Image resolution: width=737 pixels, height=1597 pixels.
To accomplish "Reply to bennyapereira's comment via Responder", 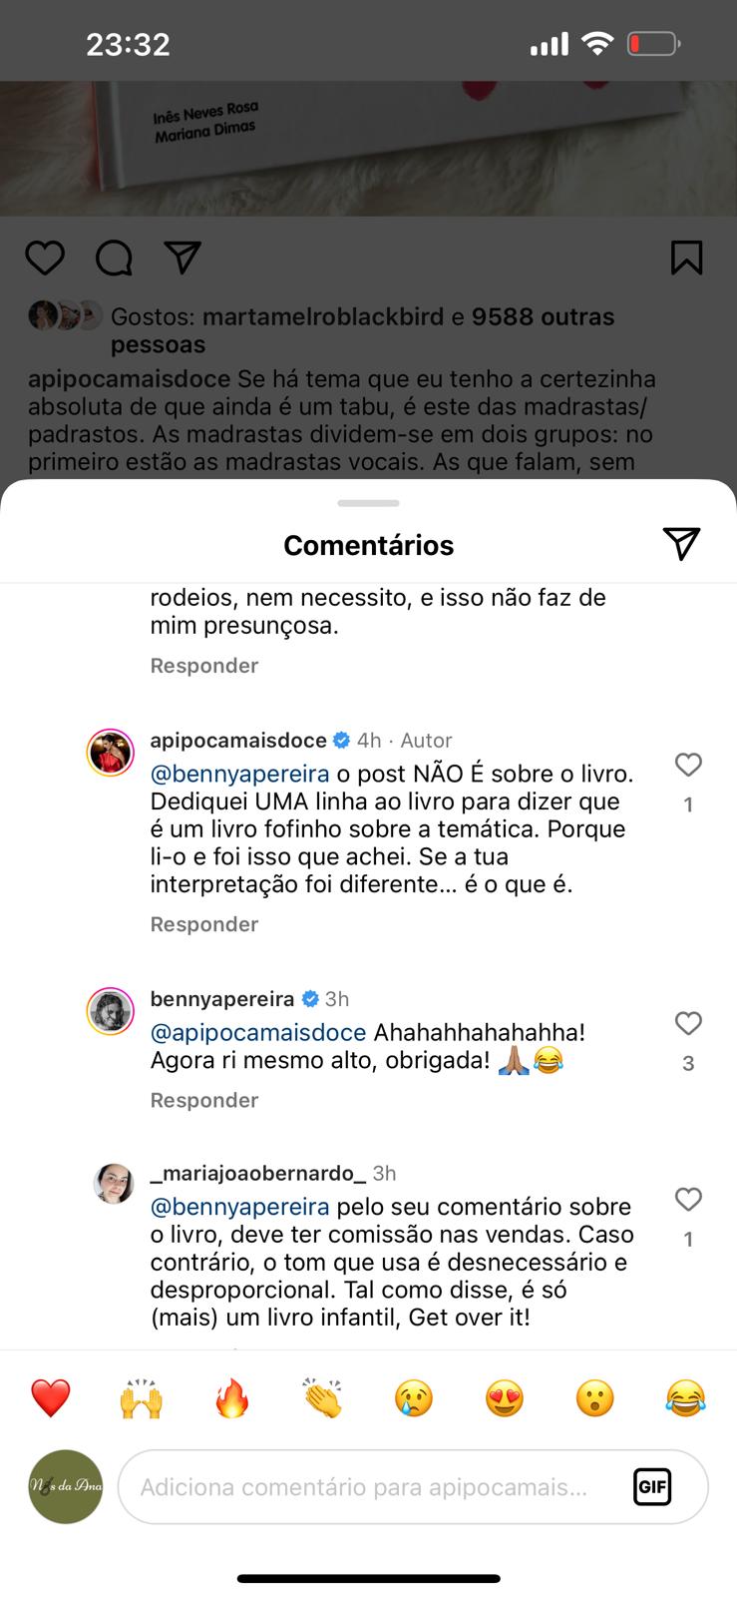I will tap(204, 1100).
